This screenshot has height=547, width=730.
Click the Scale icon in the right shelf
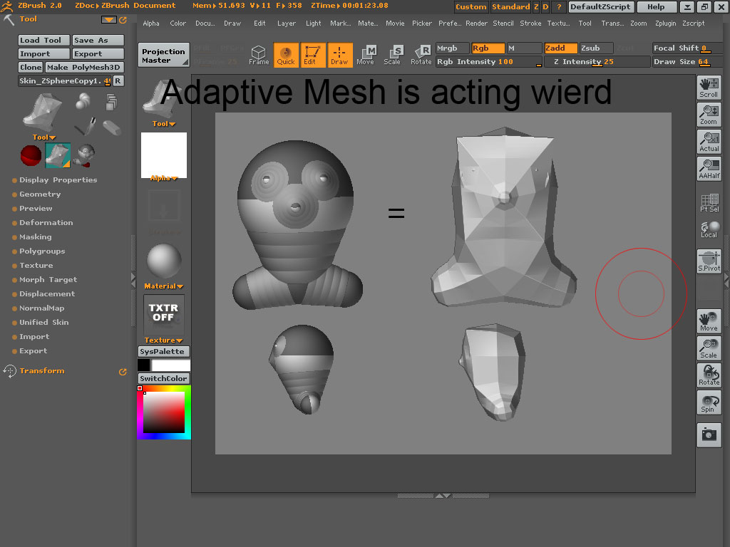pos(709,348)
